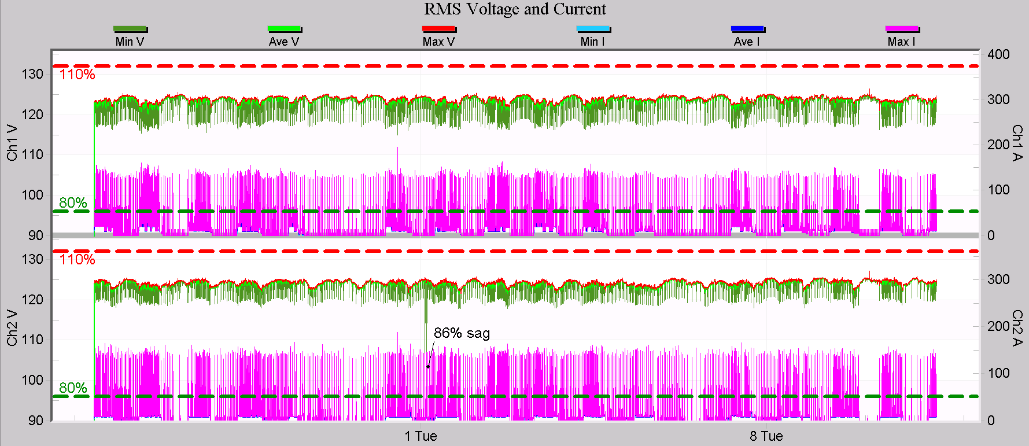Screen dimensions: 1029x446
Task: Click the "Min V" legend text label
Action: pos(130,42)
